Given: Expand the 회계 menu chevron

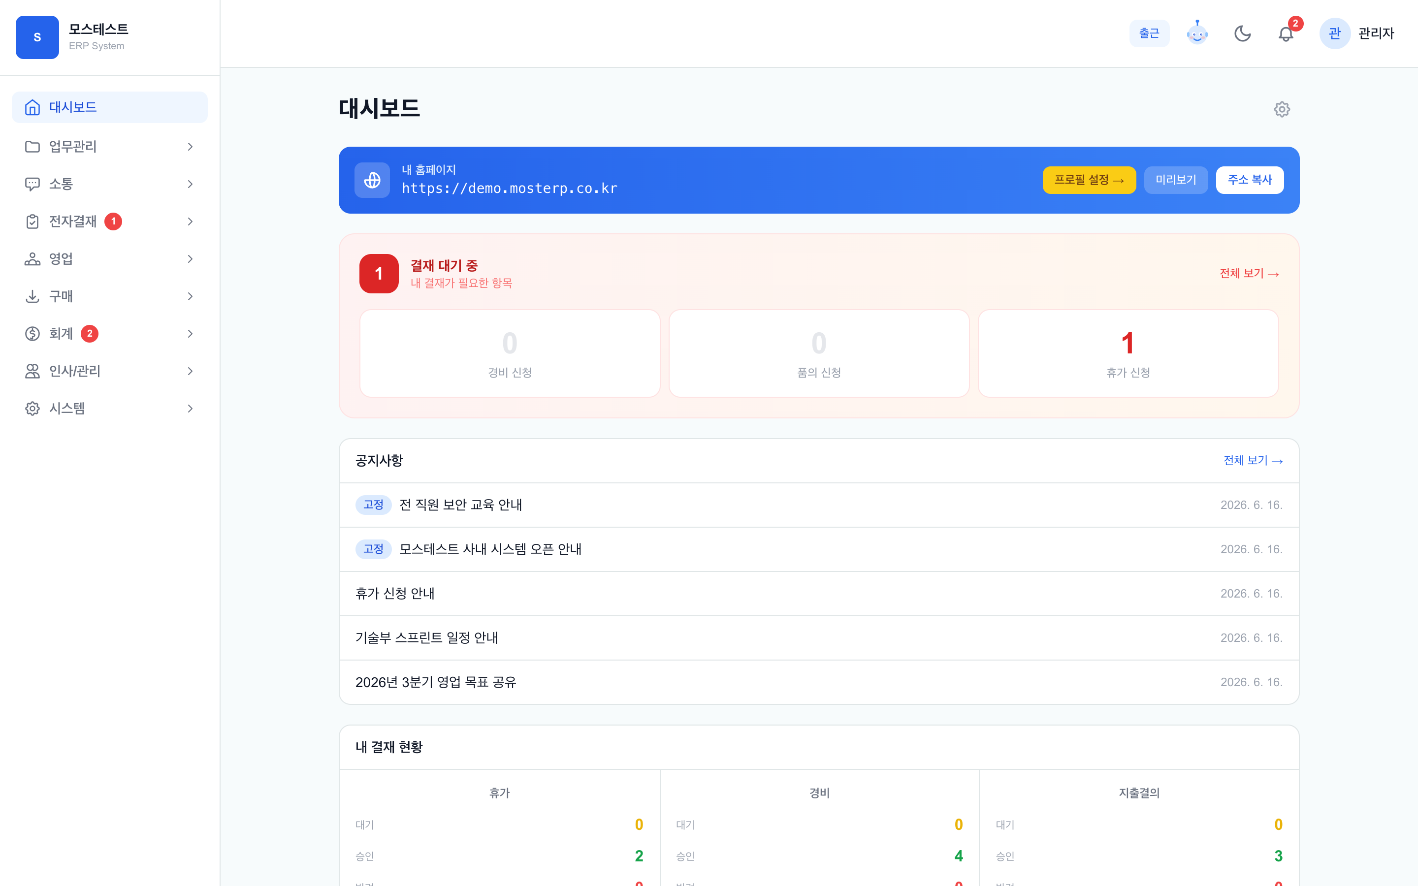Looking at the screenshot, I should [190, 333].
